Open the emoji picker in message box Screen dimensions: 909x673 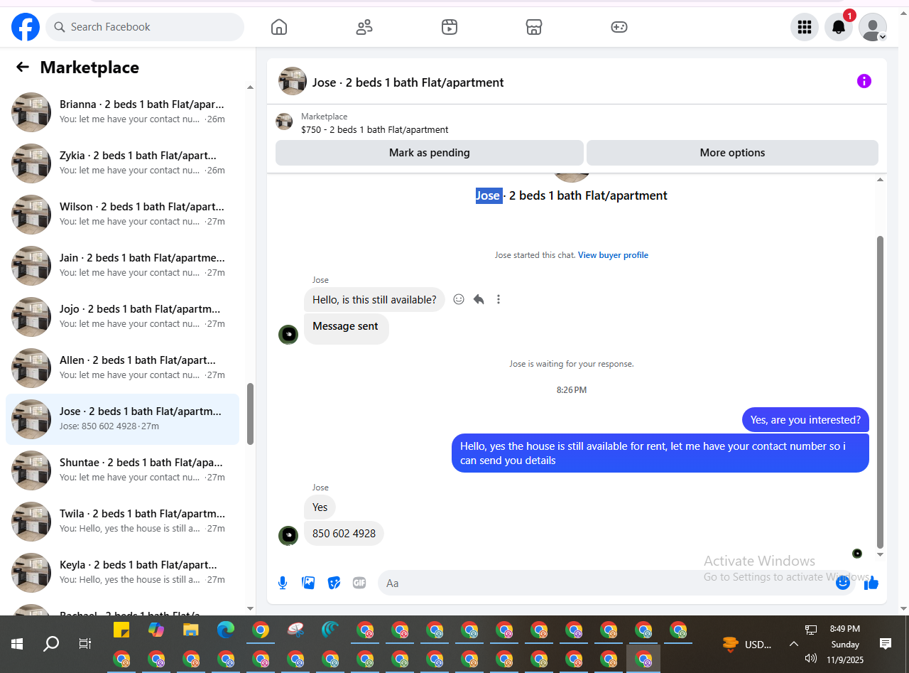tap(843, 583)
